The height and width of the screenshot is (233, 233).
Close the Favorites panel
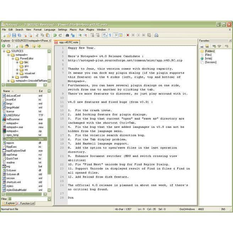(x=230, y=40)
